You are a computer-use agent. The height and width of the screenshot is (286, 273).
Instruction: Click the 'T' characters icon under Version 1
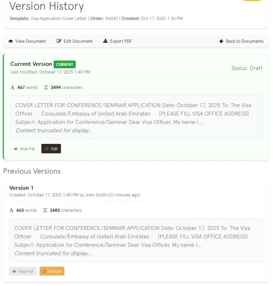45,210
